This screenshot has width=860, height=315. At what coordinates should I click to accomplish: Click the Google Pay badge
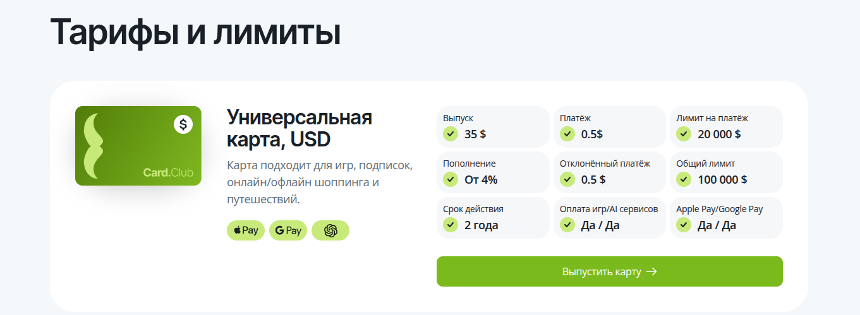[288, 230]
